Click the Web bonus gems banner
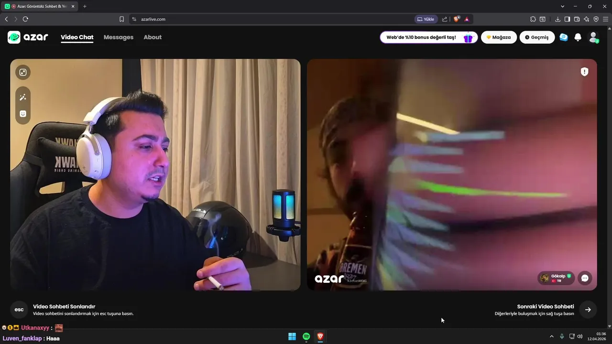612x344 pixels. [x=429, y=37]
